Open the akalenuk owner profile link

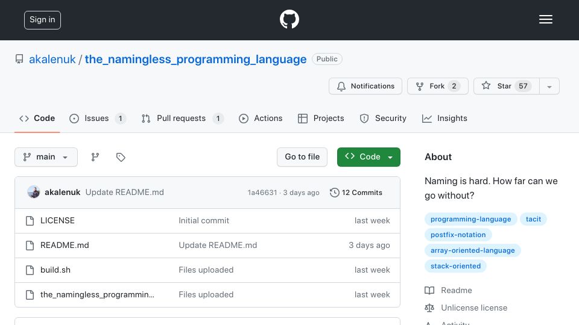(52, 59)
